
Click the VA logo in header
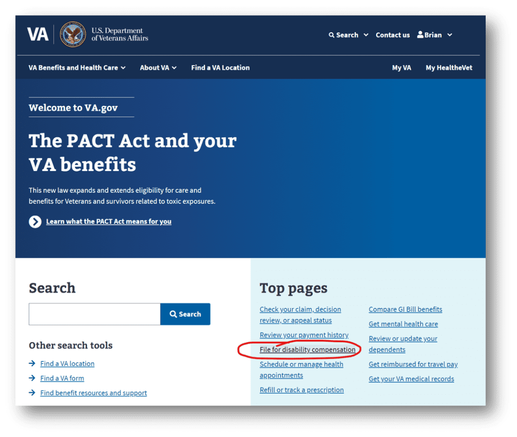[x=37, y=34]
